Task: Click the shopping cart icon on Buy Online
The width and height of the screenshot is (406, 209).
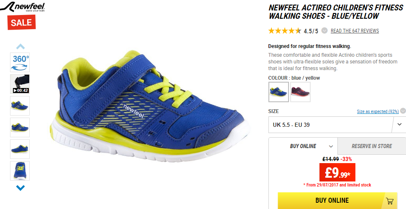Action: click(389, 201)
